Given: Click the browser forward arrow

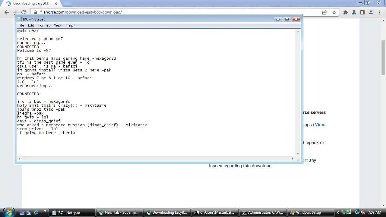Looking at the screenshot, I should point(15,12).
